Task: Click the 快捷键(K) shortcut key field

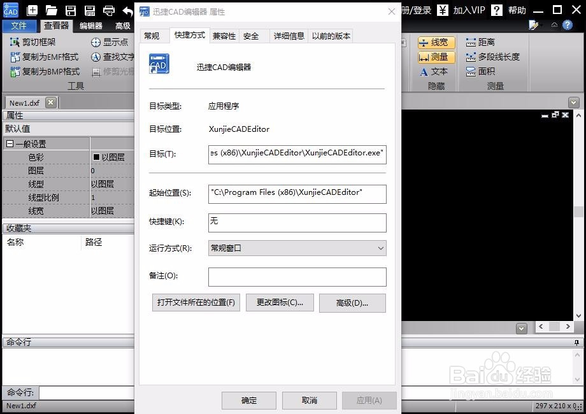Action: click(297, 223)
